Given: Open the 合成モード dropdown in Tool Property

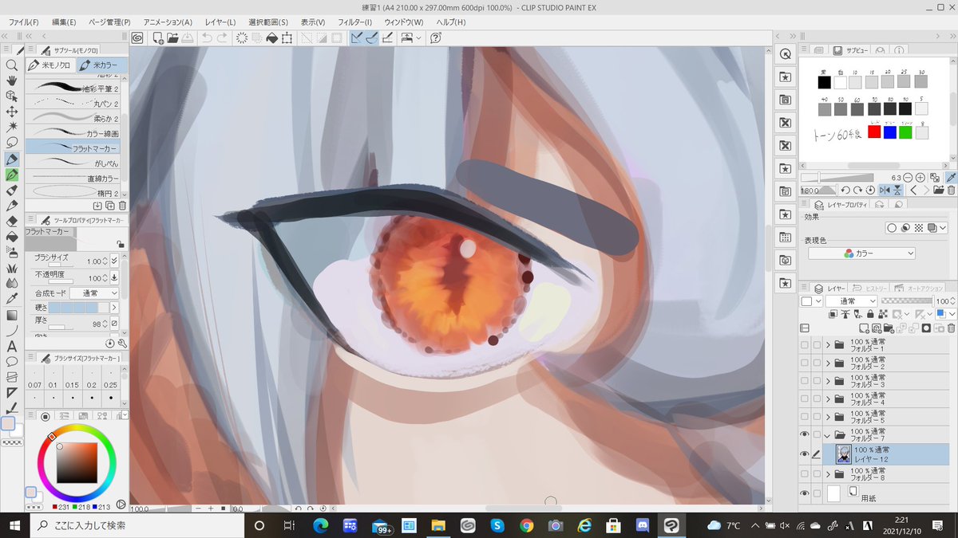Looking at the screenshot, I should (93, 293).
